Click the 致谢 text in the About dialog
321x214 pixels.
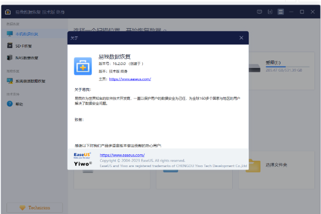(79, 120)
